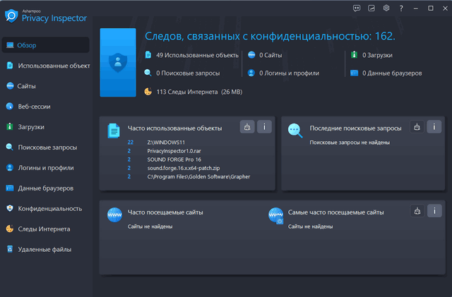Go to Загрузки sidebar section
Viewport: 452px width, 297px height.
(31, 127)
